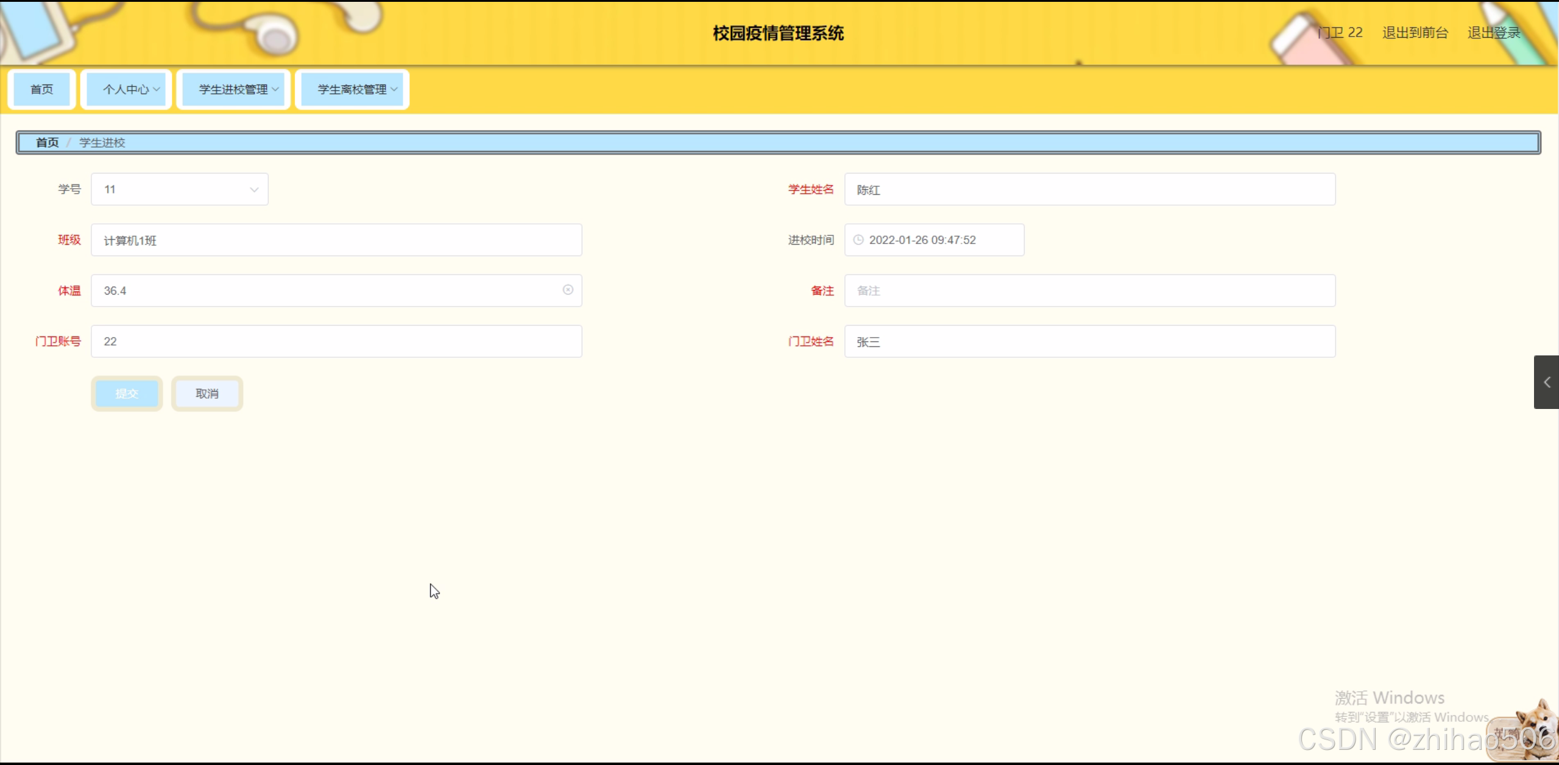
Task: Expand the 学生进校管理 menu
Action: [234, 89]
